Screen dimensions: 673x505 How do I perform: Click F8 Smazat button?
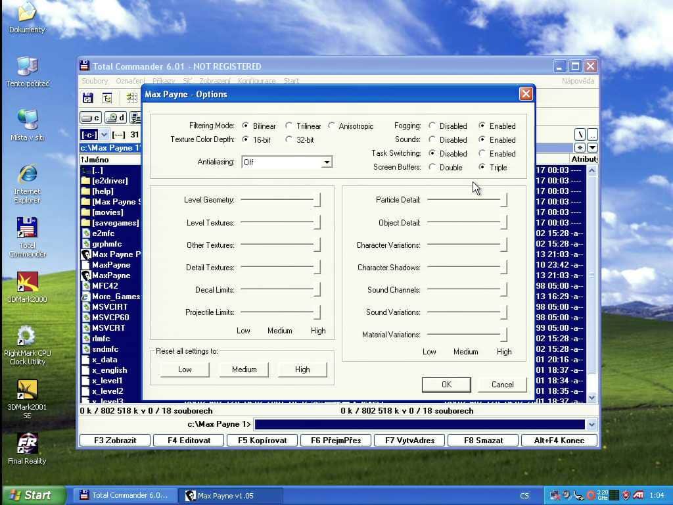(x=483, y=440)
